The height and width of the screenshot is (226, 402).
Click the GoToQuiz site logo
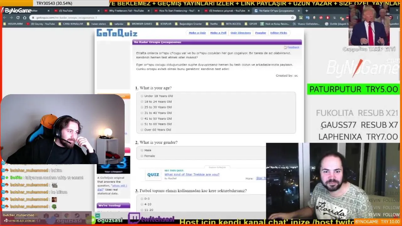coord(117,33)
